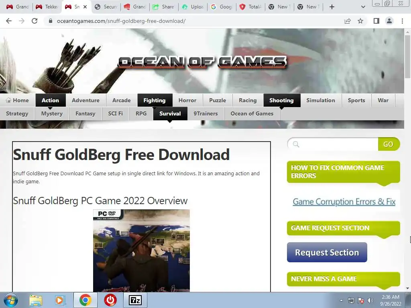This screenshot has width=411, height=308.
Task: Click the red power taskbar icon
Action: pos(110,300)
